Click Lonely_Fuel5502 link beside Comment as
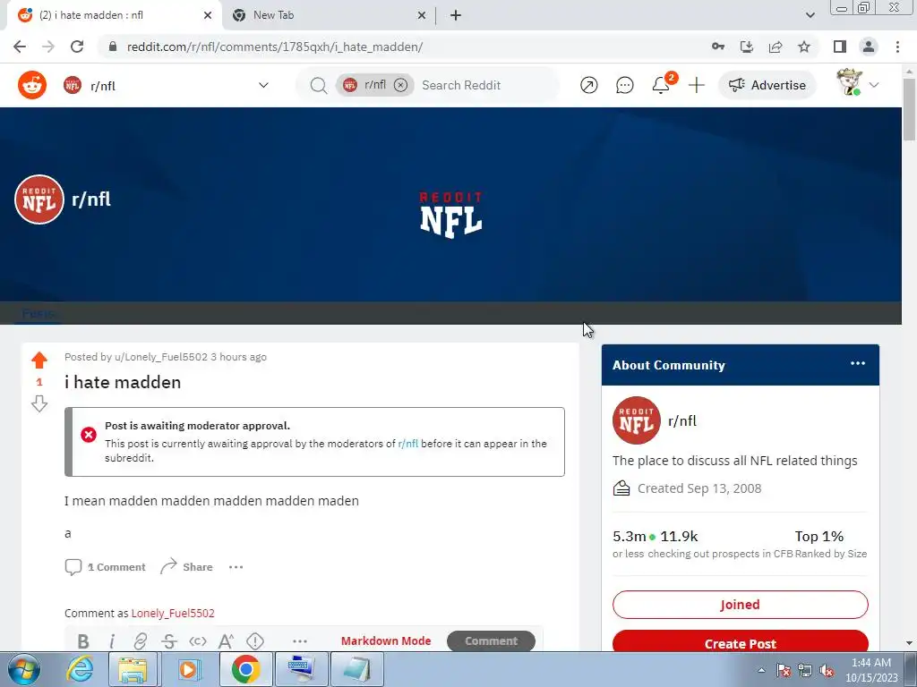This screenshot has height=687, width=917. (x=173, y=613)
